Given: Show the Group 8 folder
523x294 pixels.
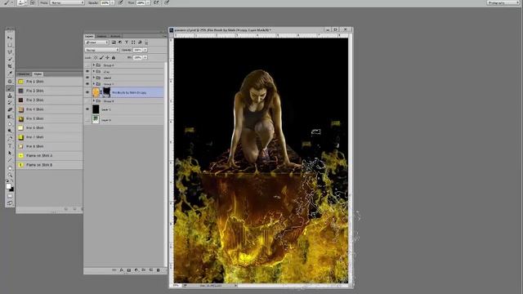Looking at the screenshot, I should 87,100.
